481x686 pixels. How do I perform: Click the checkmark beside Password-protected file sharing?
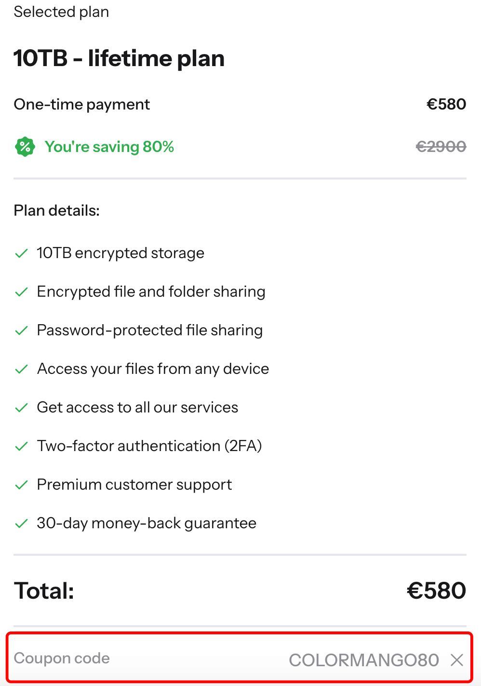point(21,330)
